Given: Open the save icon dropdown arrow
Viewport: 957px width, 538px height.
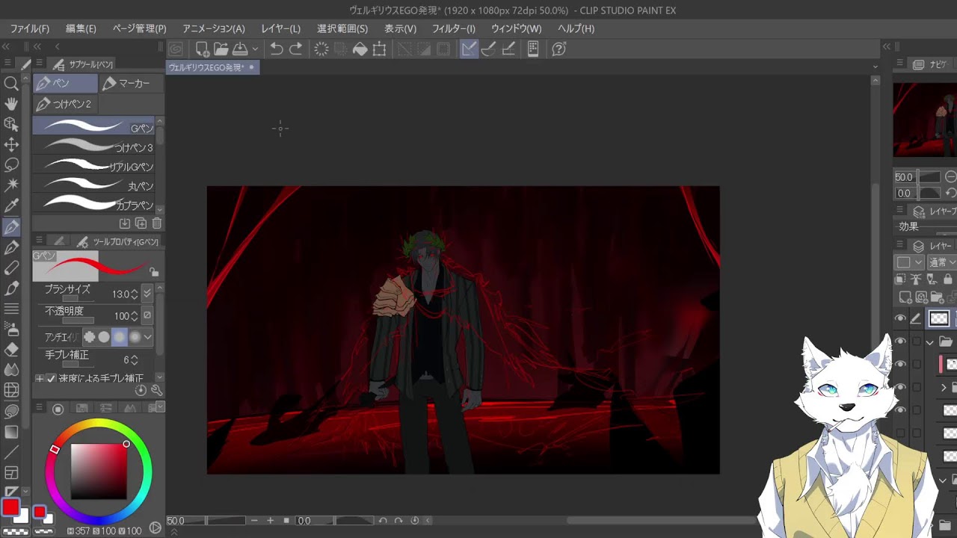Looking at the screenshot, I should point(255,49).
